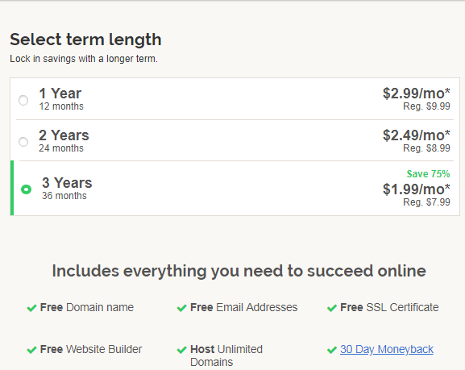The width and height of the screenshot is (465, 370).
Task: Click the checkmark beside Free Email Addresses
Action: [x=182, y=308]
